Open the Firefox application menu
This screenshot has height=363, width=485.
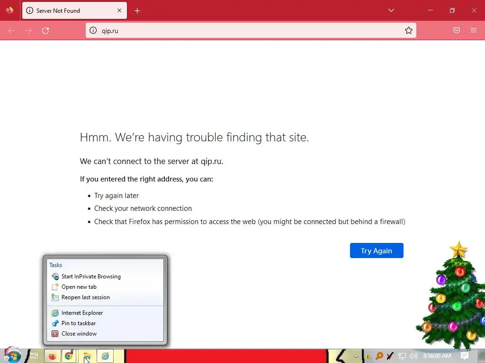pyautogui.click(x=474, y=30)
